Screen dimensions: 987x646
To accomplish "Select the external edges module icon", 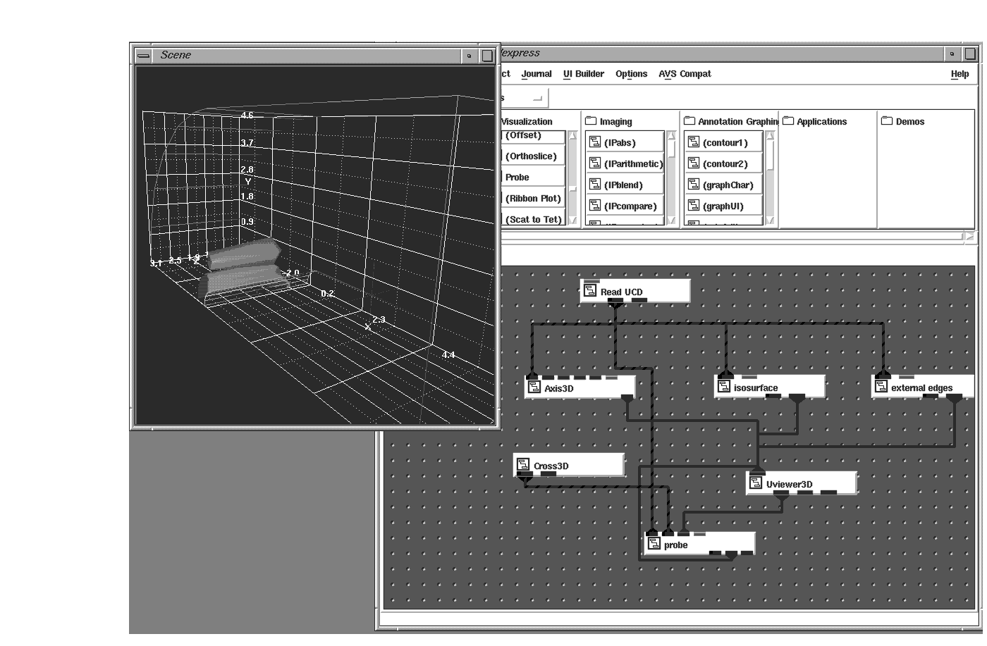I will tap(881, 387).
